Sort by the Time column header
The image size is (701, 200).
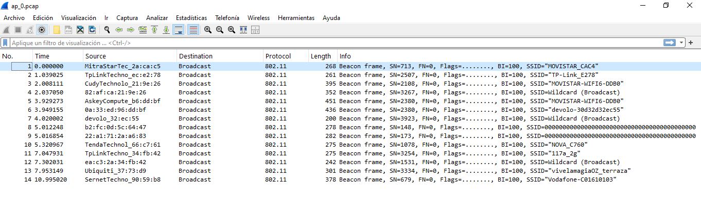(58, 56)
